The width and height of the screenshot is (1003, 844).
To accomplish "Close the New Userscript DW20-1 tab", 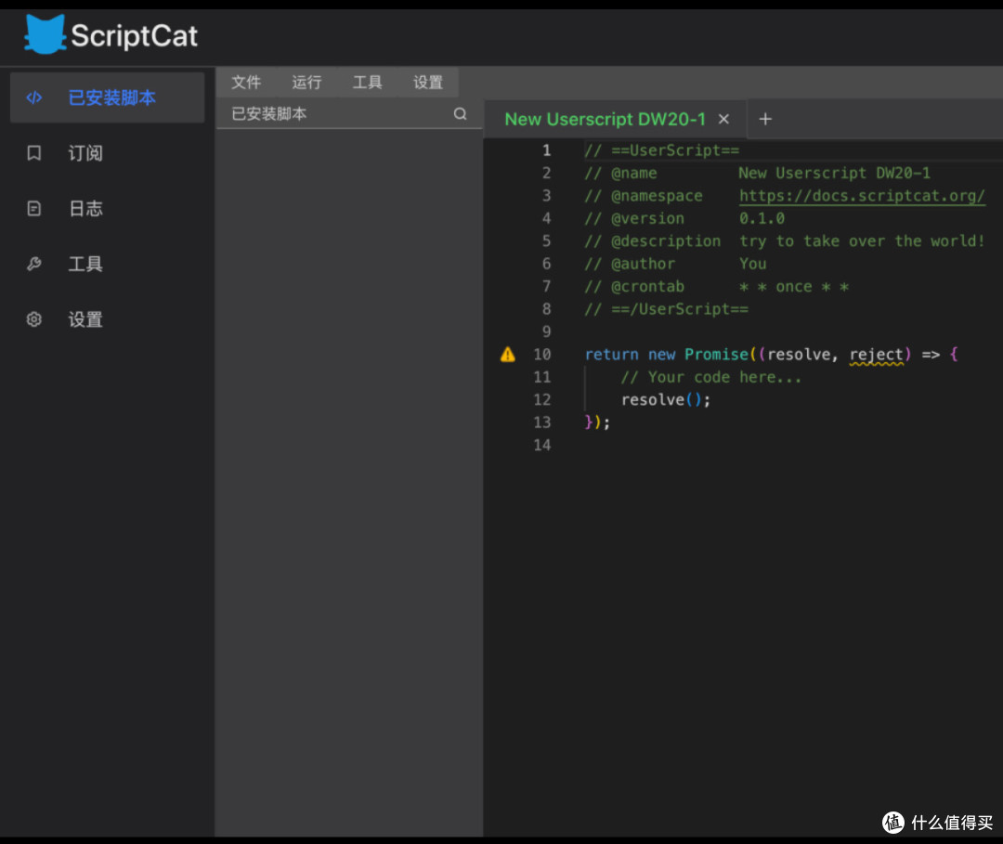I will [723, 120].
